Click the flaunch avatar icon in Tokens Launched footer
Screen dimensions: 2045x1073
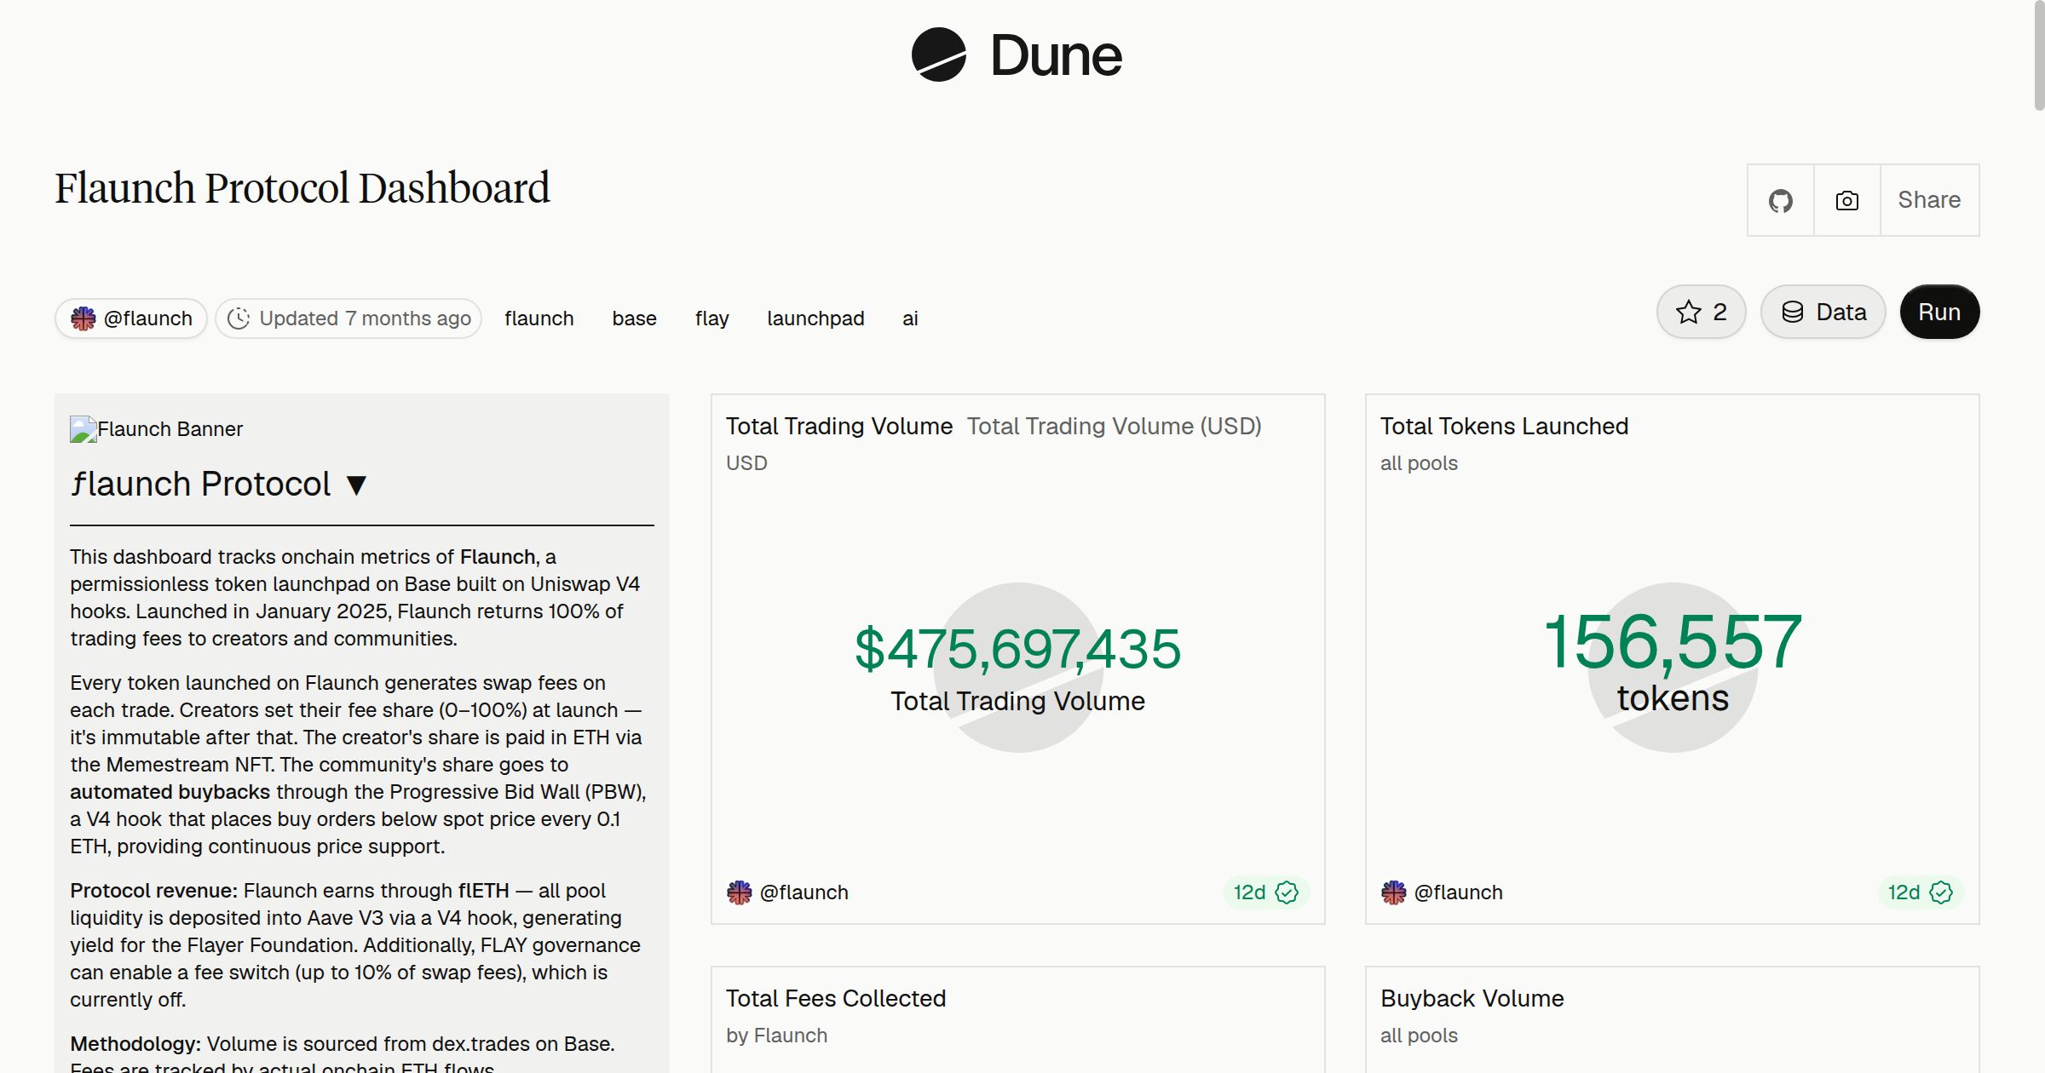coord(1393,892)
